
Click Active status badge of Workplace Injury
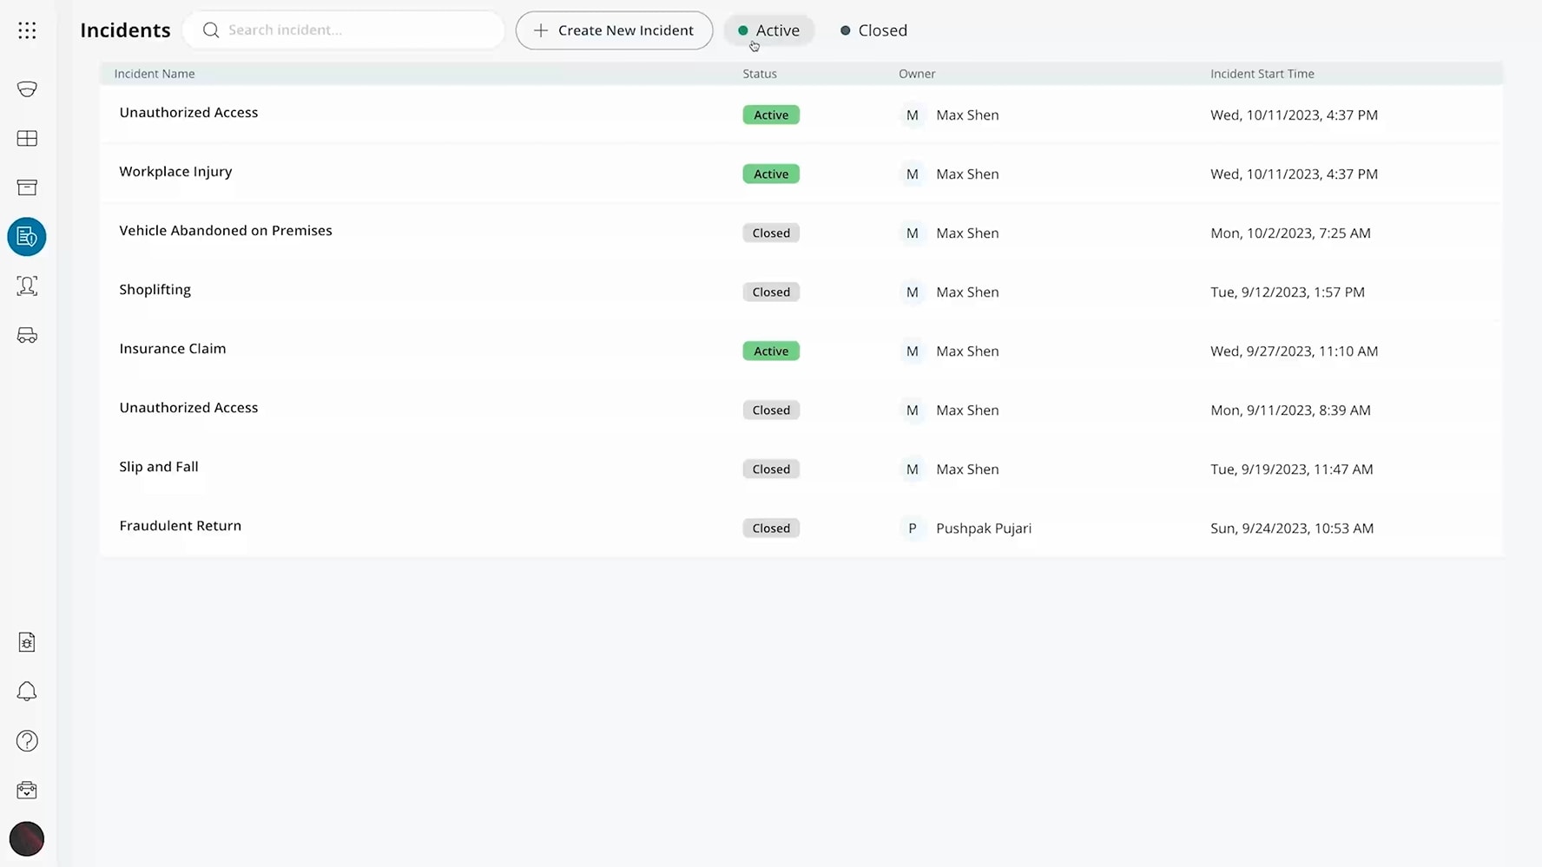click(x=771, y=174)
